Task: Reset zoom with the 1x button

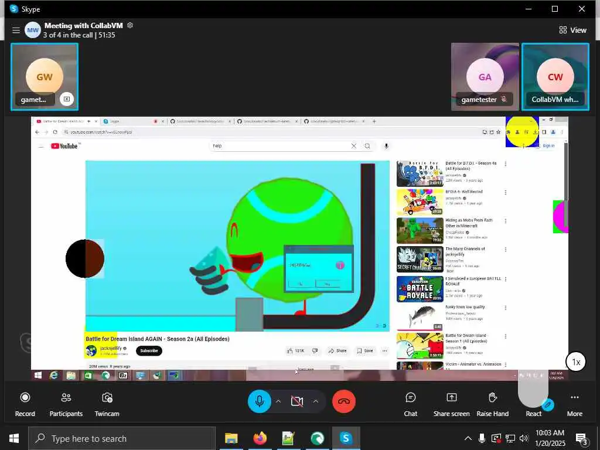Action: coord(576,362)
